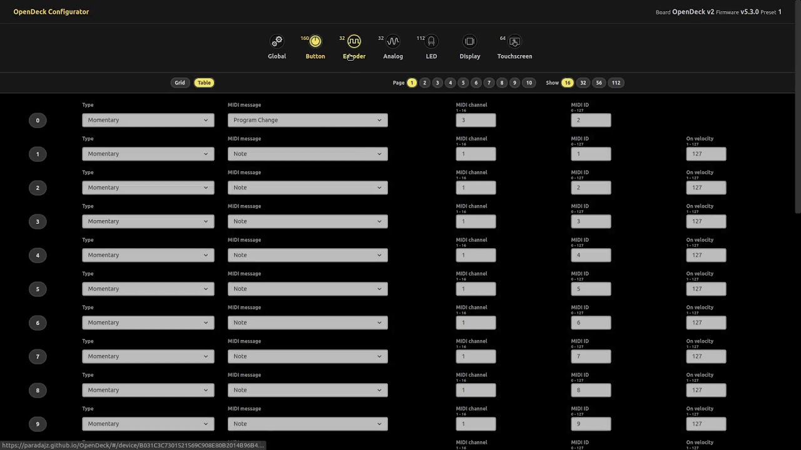This screenshot has height=450, width=801.
Task: Click button index 5 badge
Action: [x=38, y=289]
